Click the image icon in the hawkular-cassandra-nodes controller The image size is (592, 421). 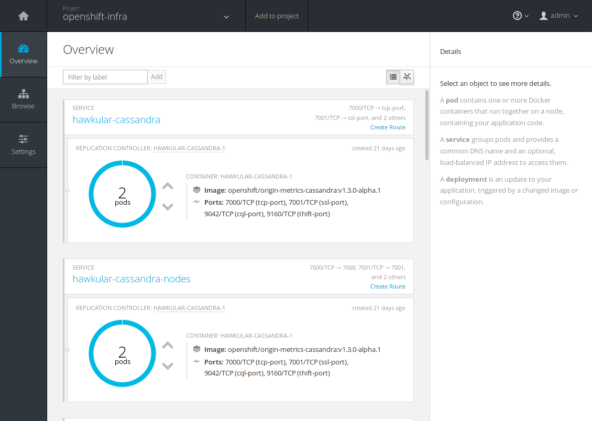pos(196,349)
